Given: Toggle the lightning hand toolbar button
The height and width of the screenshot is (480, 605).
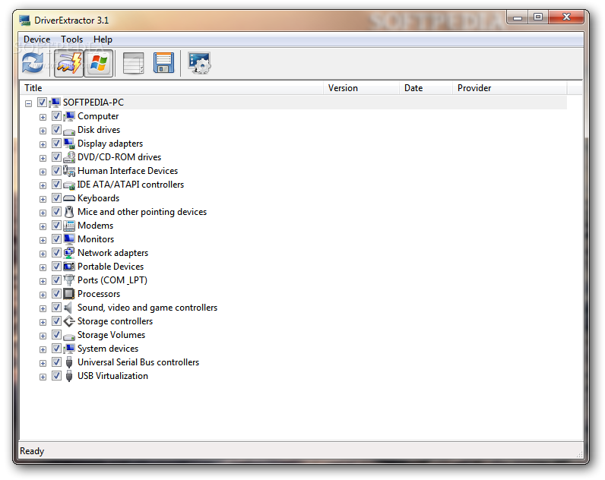Looking at the screenshot, I should [68, 63].
